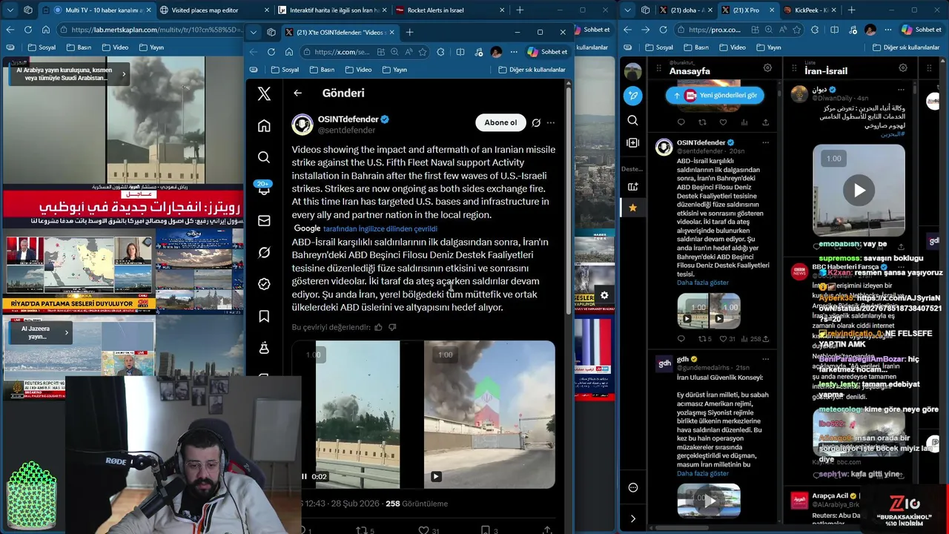Go back in X Pro browser window

coord(627,30)
